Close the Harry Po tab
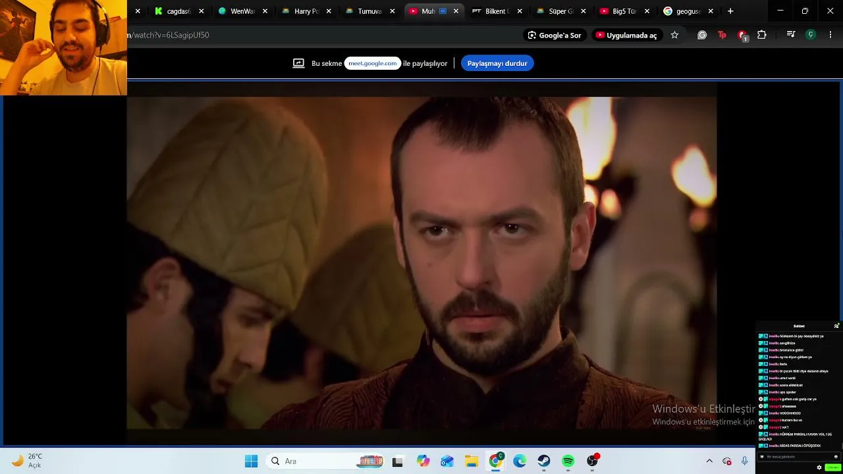This screenshot has width=843, height=474. tap(329, 11)
